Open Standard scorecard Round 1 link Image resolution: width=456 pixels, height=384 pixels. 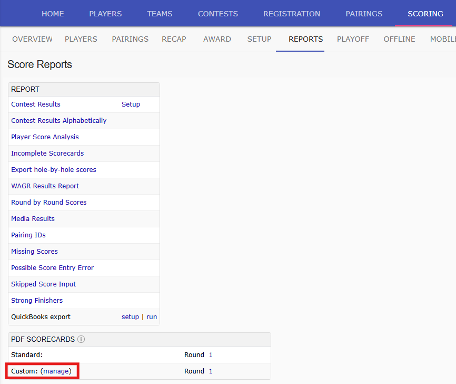tap(211, 354)
